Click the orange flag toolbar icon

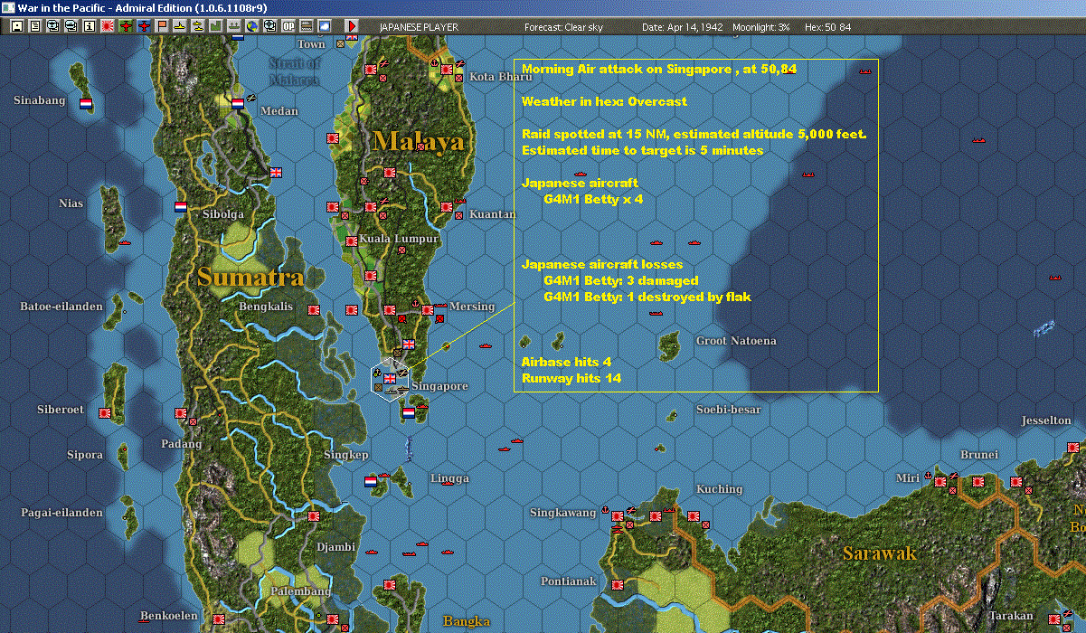pos(162,26)
